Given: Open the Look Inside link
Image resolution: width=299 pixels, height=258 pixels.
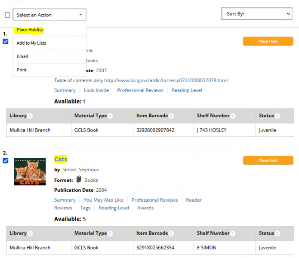Looking at the screenshot, I should 96,90.
